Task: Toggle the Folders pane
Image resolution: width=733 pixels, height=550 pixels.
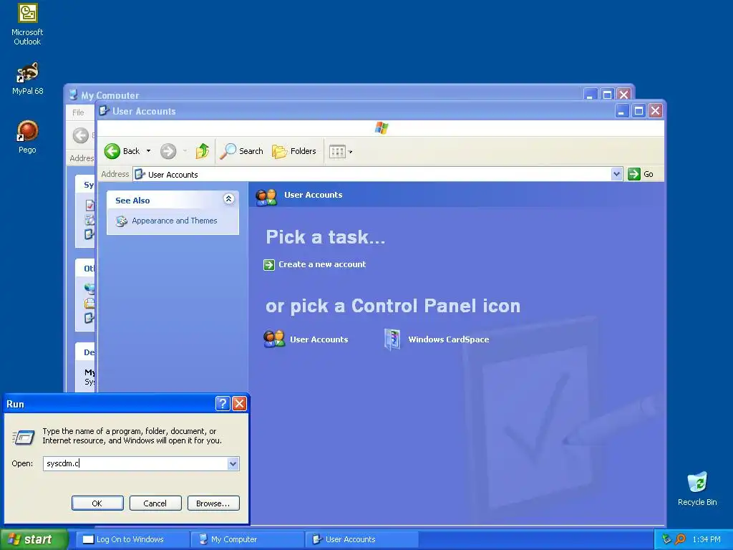Action: [294, 151]
